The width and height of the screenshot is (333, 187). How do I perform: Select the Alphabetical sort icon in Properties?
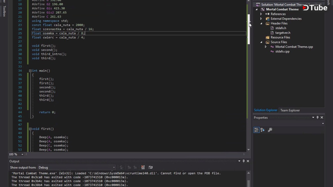coord(262,130)
